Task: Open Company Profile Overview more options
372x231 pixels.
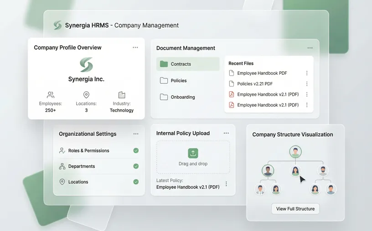Action: [135, 47]
